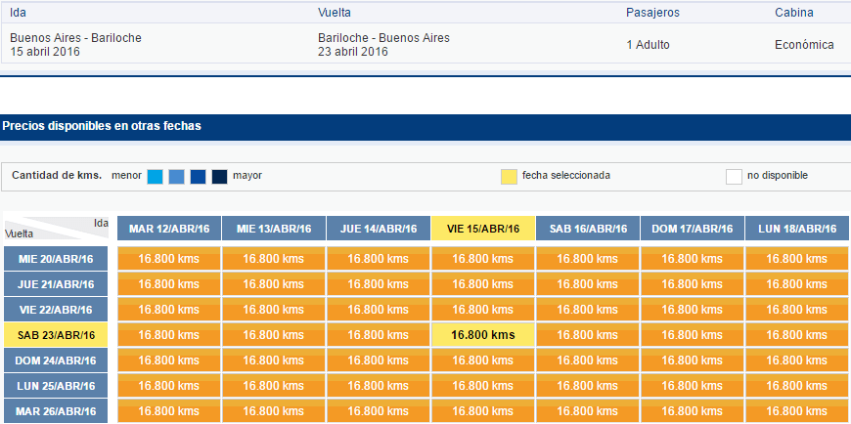This screenshot has height=424, width=851.
Task: Select outbound date LUN 18/ABR/16 column header
Action: 797,229
